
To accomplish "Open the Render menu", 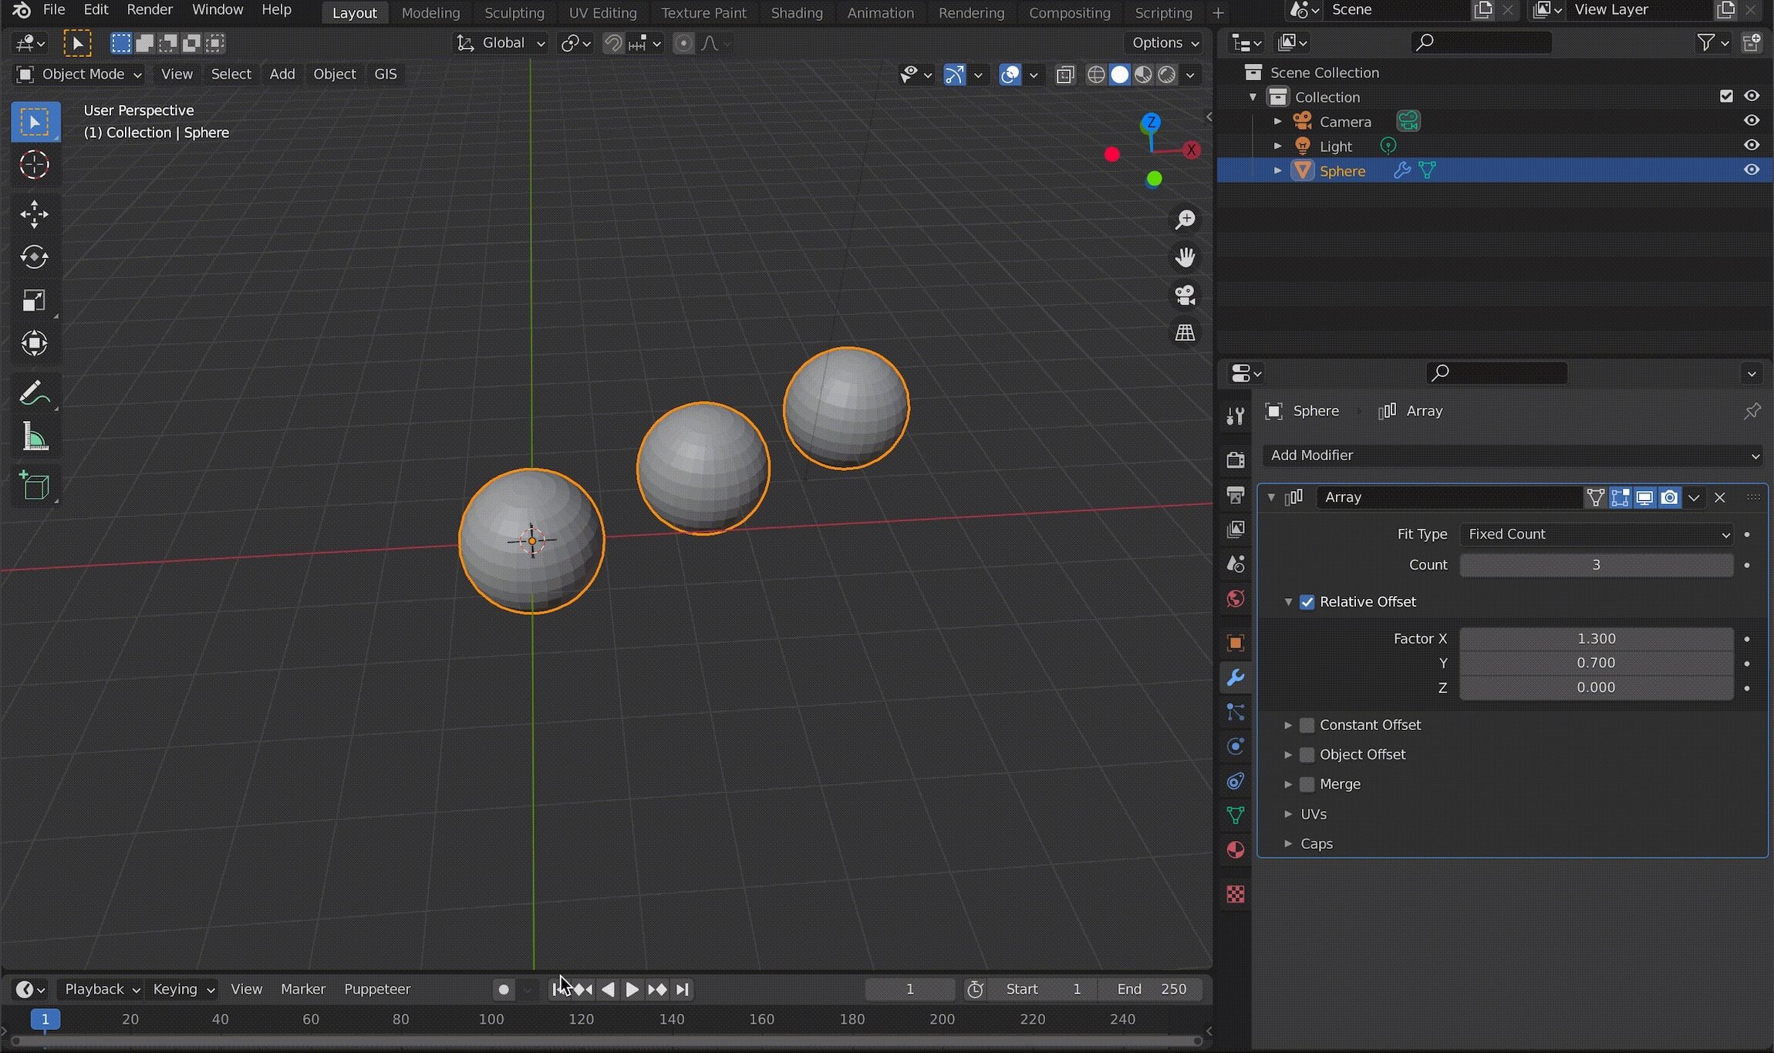I will pos(150,10).
